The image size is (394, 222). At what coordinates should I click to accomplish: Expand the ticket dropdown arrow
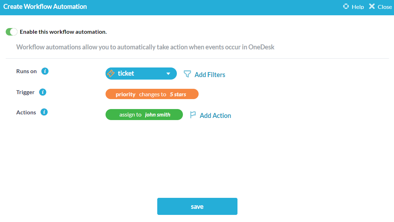click(x=168, y=74)
